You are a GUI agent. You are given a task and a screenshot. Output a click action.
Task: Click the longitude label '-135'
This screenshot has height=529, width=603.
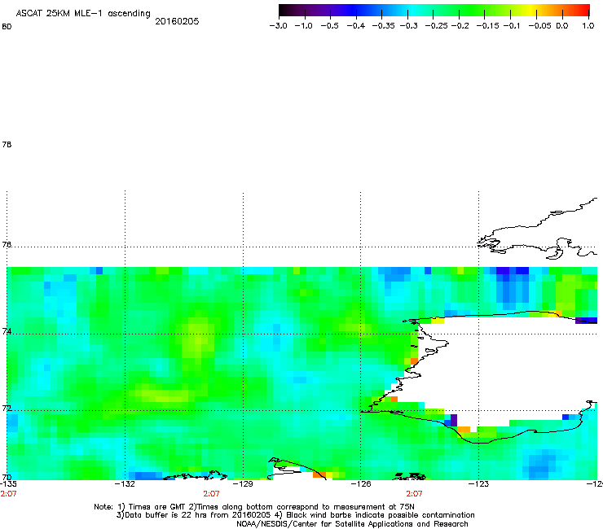8,484
